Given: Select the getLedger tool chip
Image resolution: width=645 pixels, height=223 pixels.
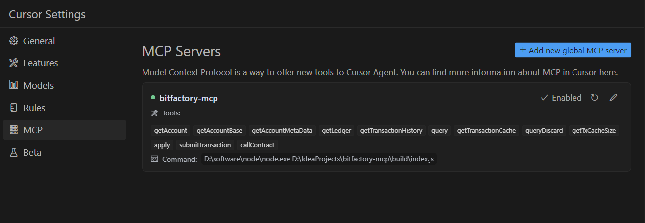Looking at the screenshot, I should coord(336,131).
